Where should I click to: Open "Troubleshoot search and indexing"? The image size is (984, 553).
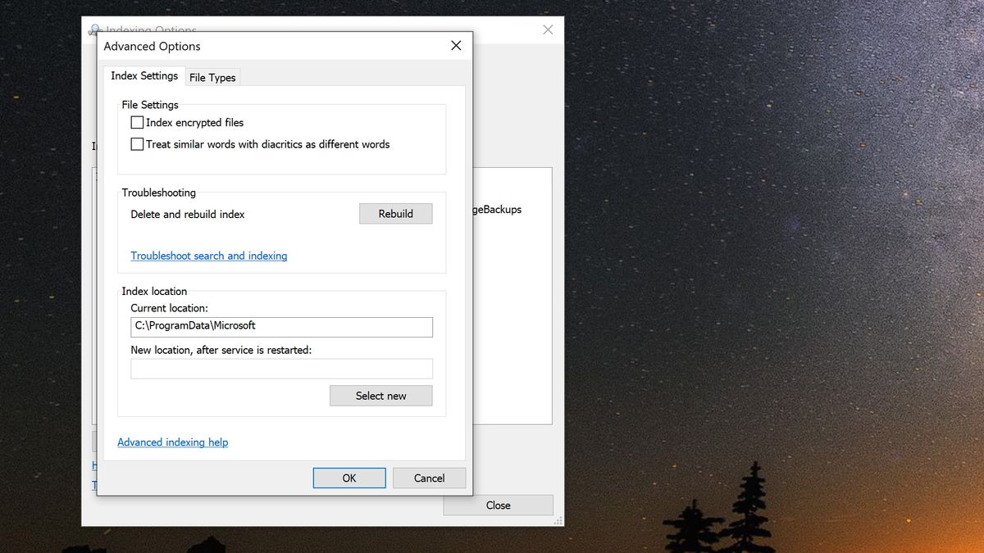pyautogui.click(x=208, y=256)
